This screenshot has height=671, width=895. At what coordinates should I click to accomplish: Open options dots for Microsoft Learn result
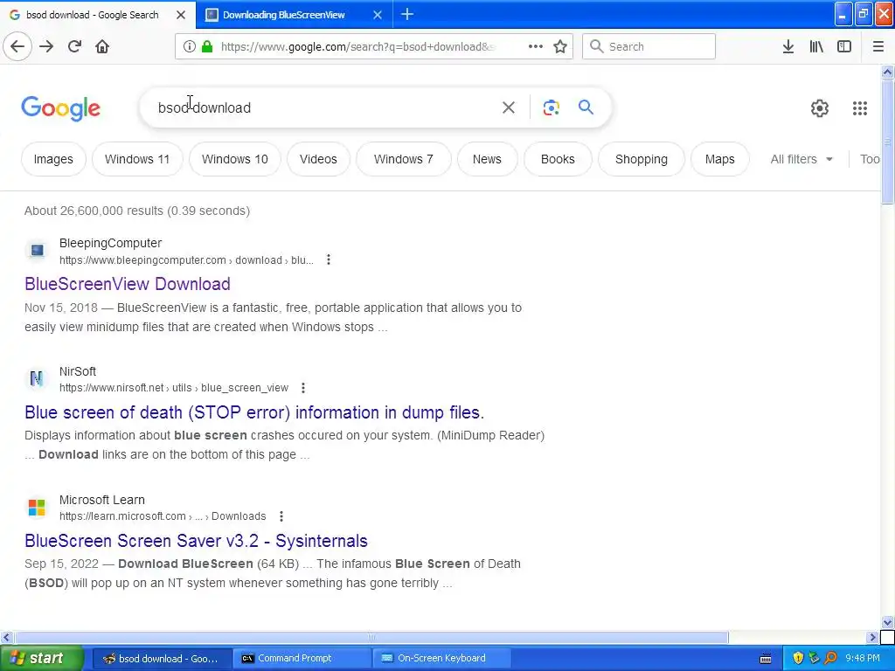coord(281,516)
